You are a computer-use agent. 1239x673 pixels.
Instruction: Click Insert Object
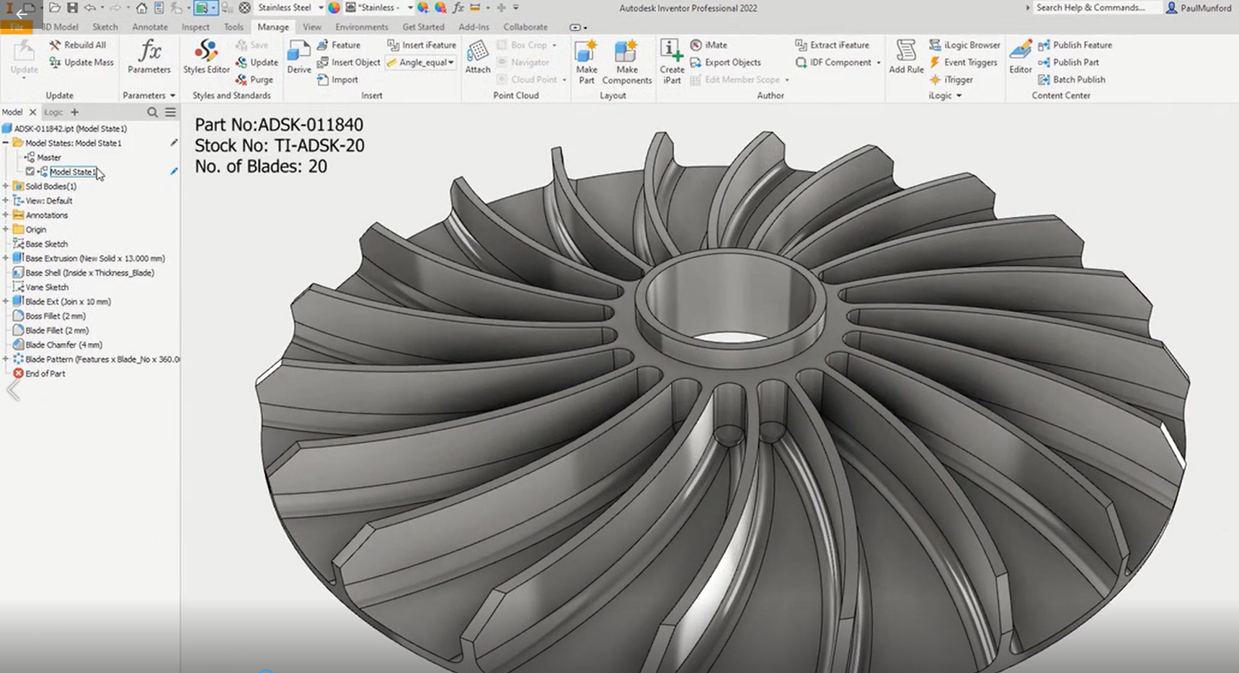348,62
